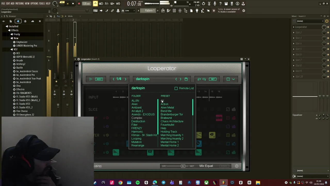Open the Channel rack icon
330x186 pixels.
click(174, 11)
